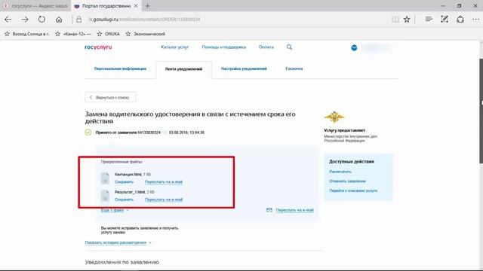Forward Квитанция.html to e-mail

[x=164, y=182]
